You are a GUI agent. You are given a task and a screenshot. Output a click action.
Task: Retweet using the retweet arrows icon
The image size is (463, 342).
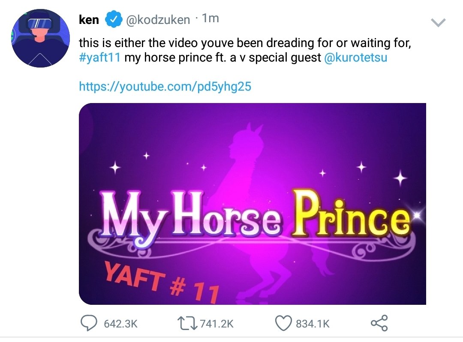pyautogui.click(x=187, y=323)
